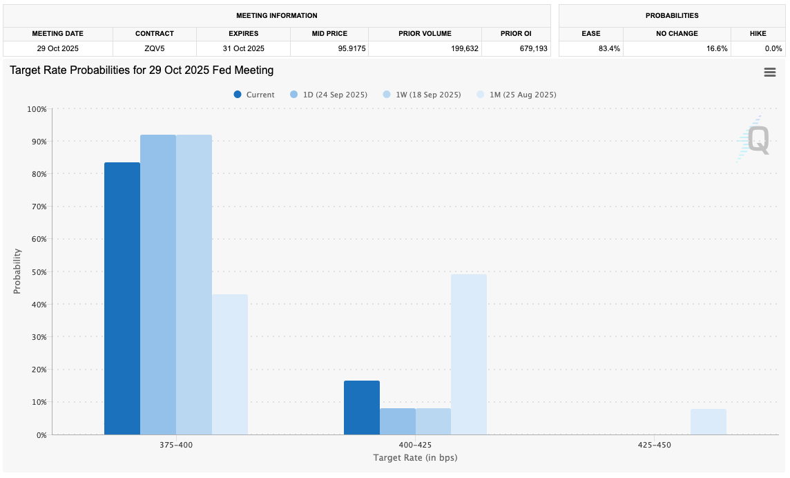Viewport: 790px width, 478px height.
Task: Click the MEETING DATE column header
Action: click(x=58, y=33)
